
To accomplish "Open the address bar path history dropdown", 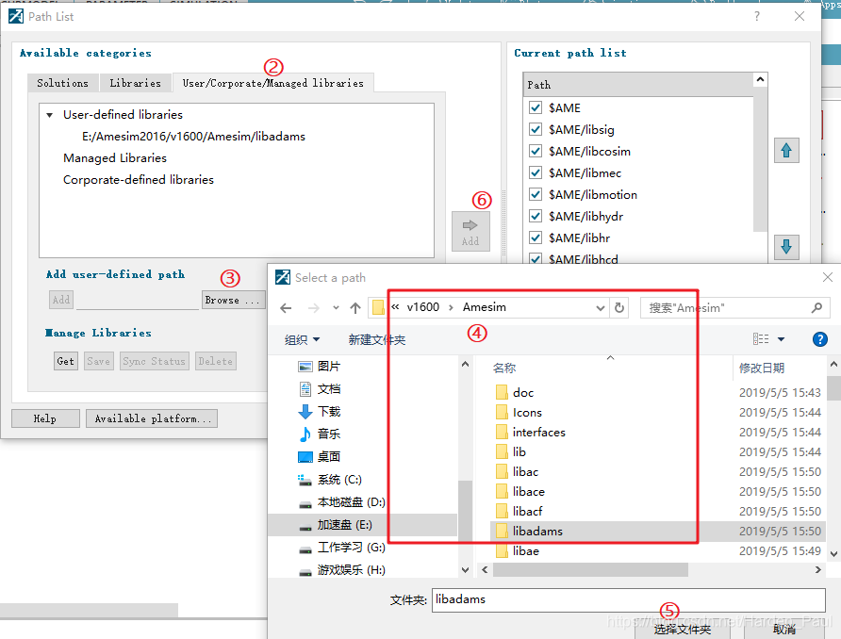I will [601, 307].
